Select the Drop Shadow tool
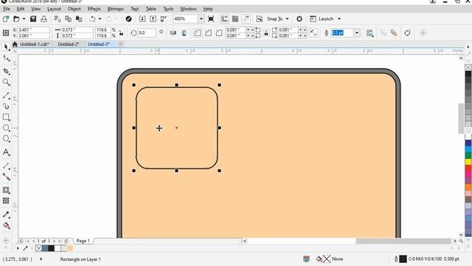The image size is (472, 266). pos(6,190)
